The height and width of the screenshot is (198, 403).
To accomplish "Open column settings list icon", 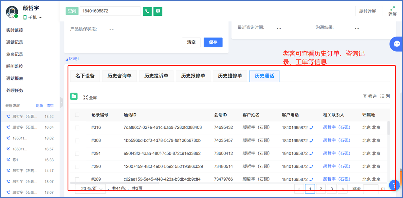I will [385, 96].
